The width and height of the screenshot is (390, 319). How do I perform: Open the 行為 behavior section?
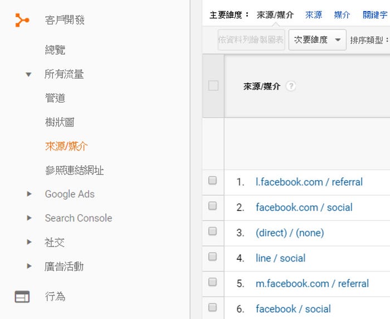click(x=55, y=297)
